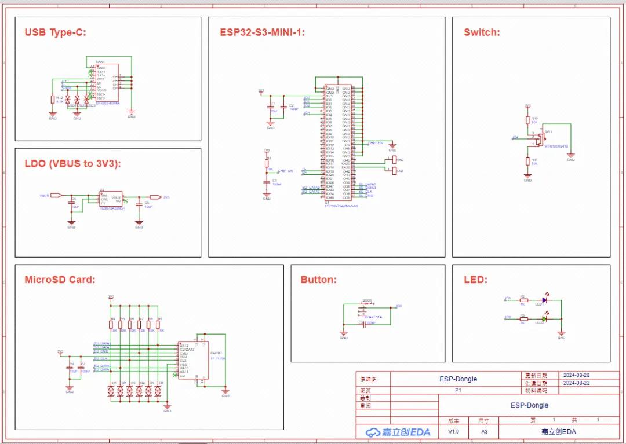Click the 3V3 output port symbol

pos(155,197)
